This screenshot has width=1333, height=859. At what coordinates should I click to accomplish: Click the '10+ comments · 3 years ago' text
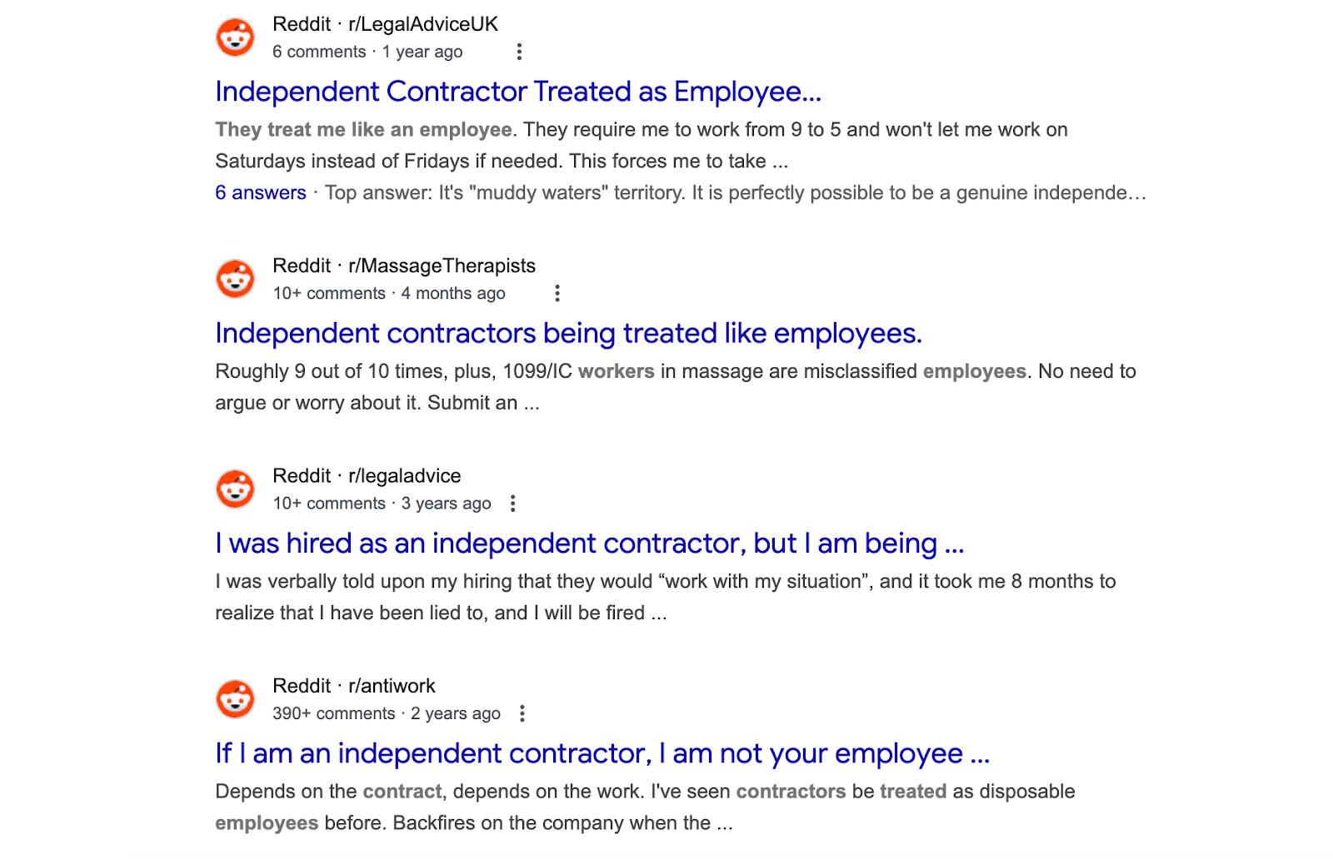tap(381, 503)
